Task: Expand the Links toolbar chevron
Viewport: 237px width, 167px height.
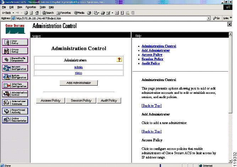Action: click(231, 18)
